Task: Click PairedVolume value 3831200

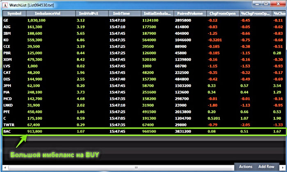Action: 183,131
